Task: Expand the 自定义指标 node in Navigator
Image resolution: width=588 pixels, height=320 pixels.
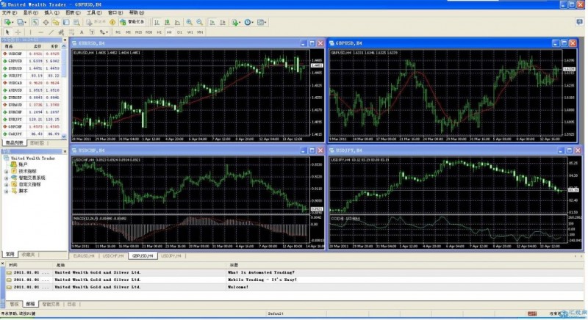Action: 7,184
